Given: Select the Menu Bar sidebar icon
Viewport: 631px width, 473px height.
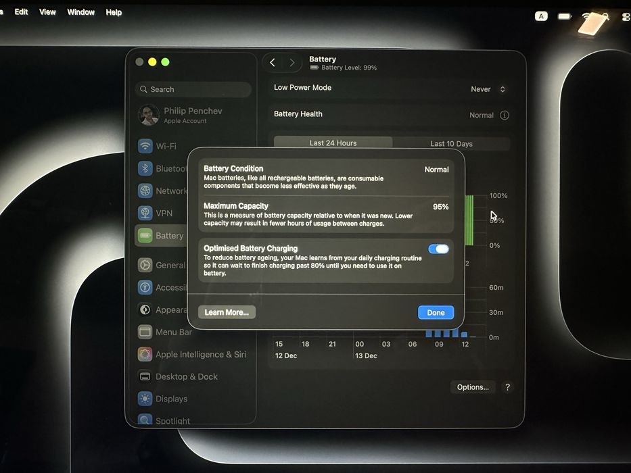Looking at the screenshot, I should tap(145, 332).
